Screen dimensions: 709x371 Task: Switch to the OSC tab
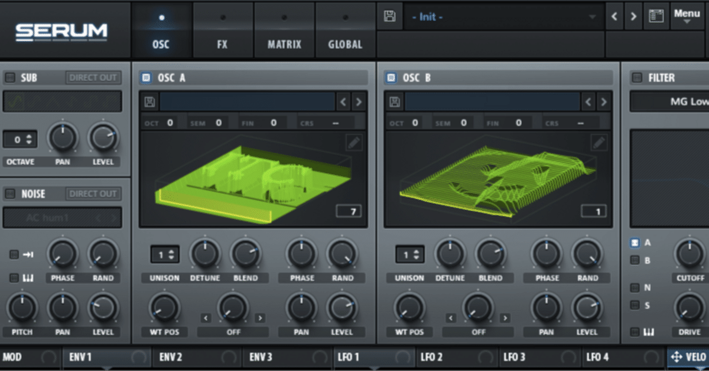(x=161, y=30)
